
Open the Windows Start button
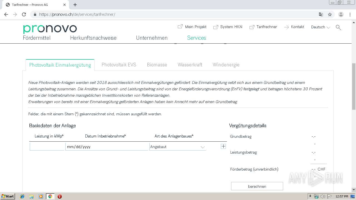tap(8, 196)
